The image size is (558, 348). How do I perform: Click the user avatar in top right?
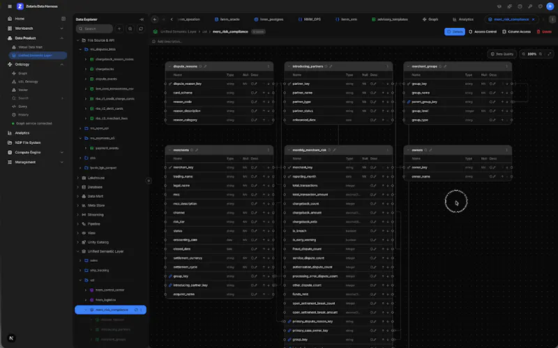[550, 6]
